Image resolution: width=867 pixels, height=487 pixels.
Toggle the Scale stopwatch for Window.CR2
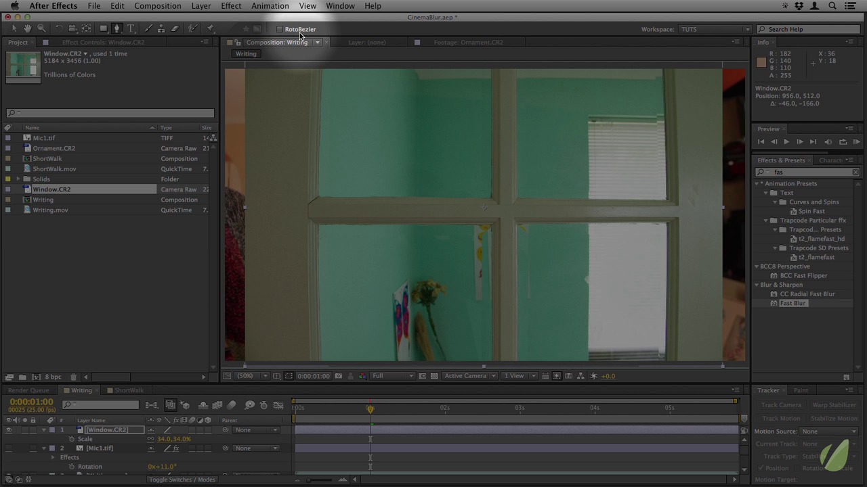[71, 439]
